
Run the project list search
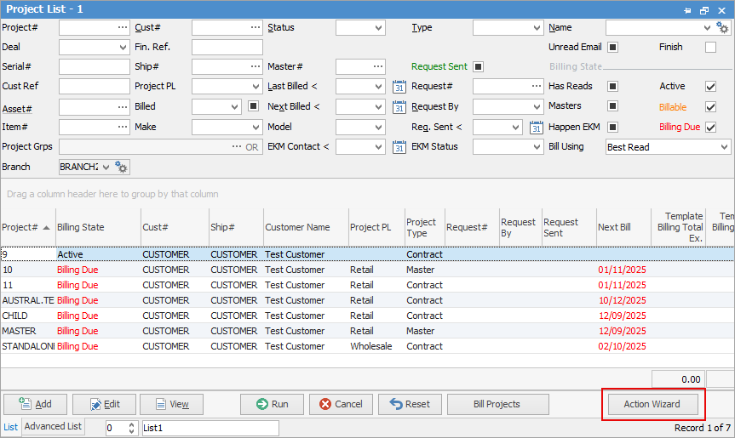click(273, 404)
